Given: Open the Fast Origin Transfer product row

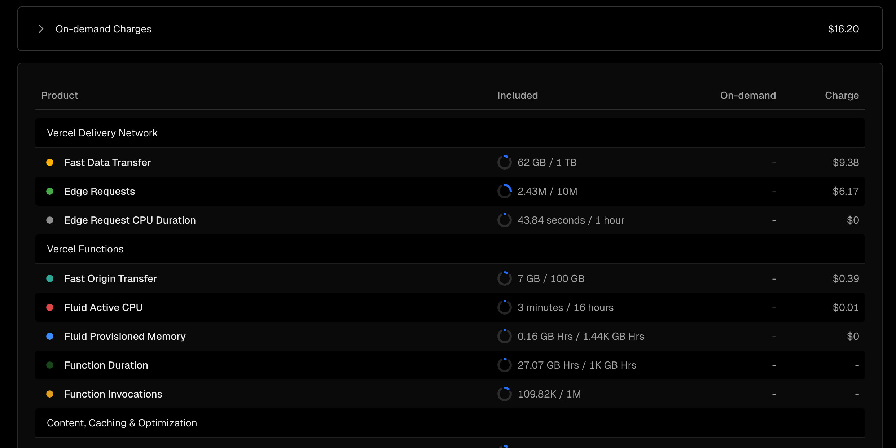Looking at the screenshot, I should (x=450, y=278).
